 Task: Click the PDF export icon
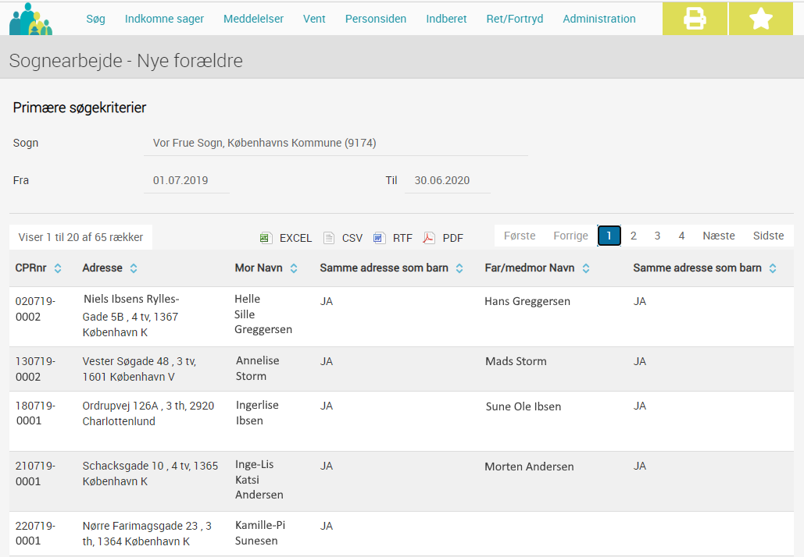pyautogui.click(x=429, y=238)
